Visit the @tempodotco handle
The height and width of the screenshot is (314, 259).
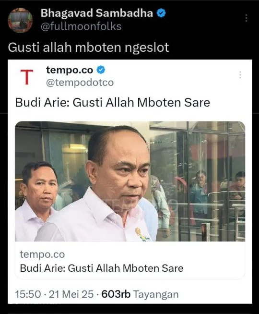(x=80, y=82)
